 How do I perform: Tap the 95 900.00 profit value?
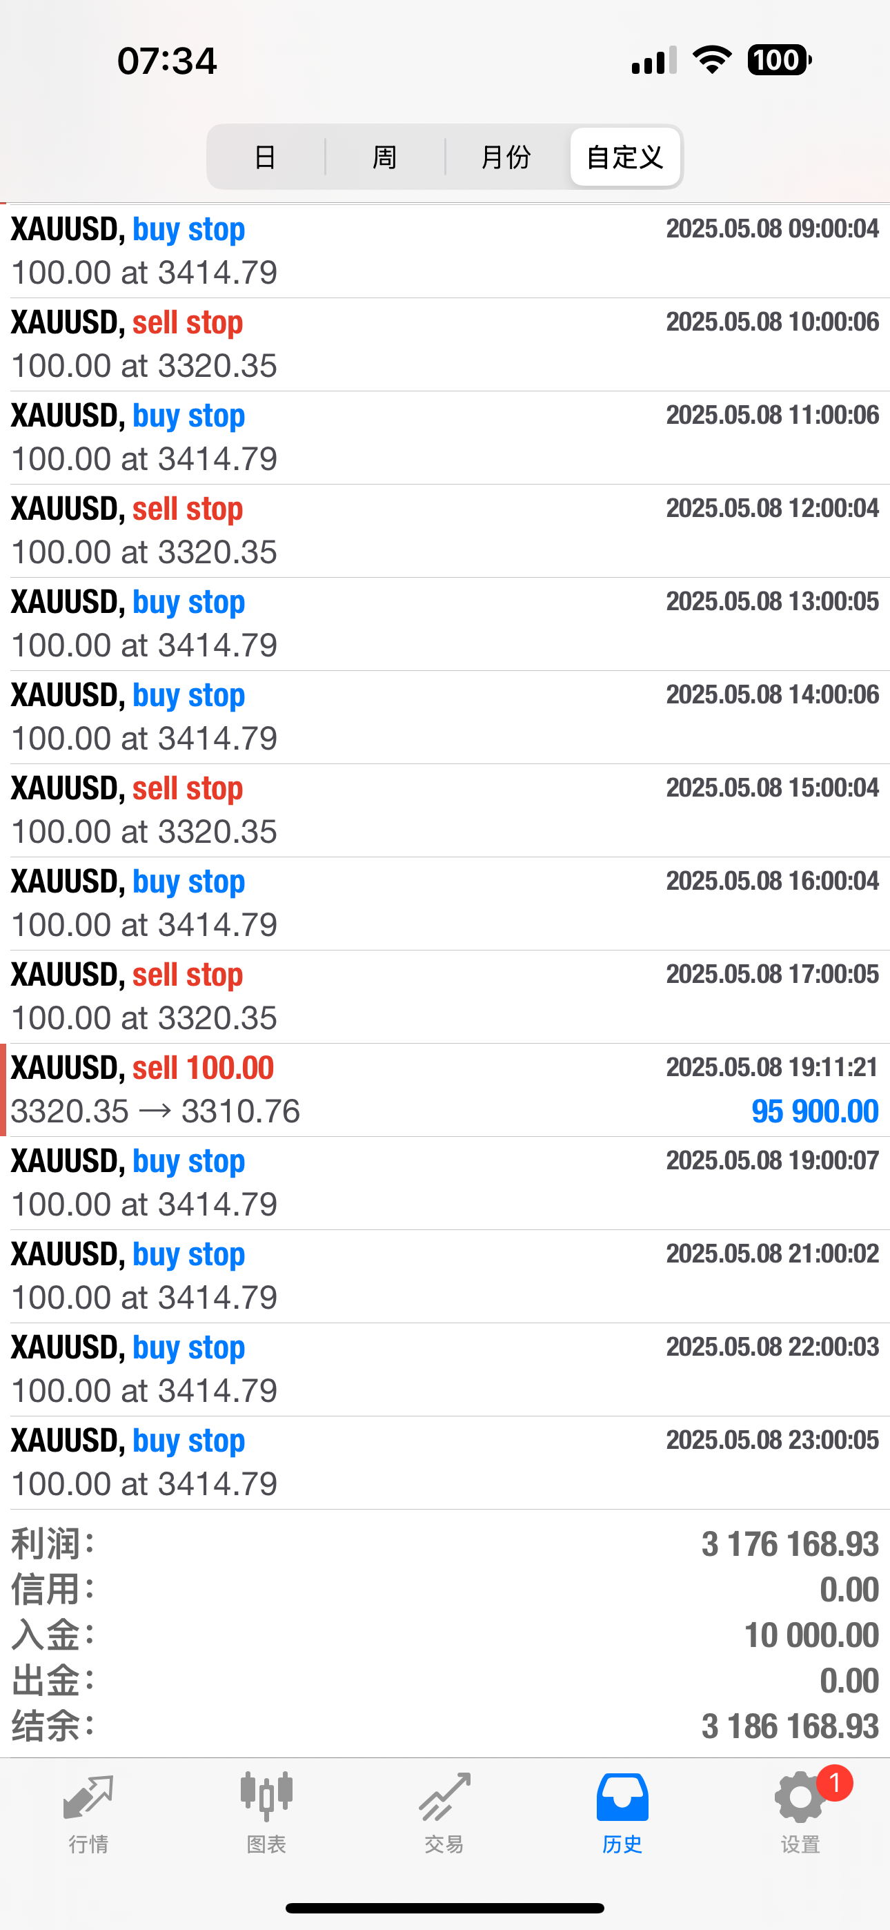(814, 1111)
